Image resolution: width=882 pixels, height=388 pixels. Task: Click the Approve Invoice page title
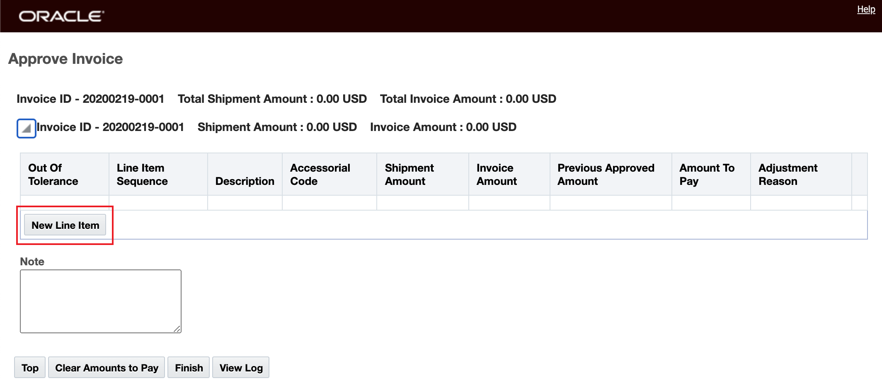[65, 59]
